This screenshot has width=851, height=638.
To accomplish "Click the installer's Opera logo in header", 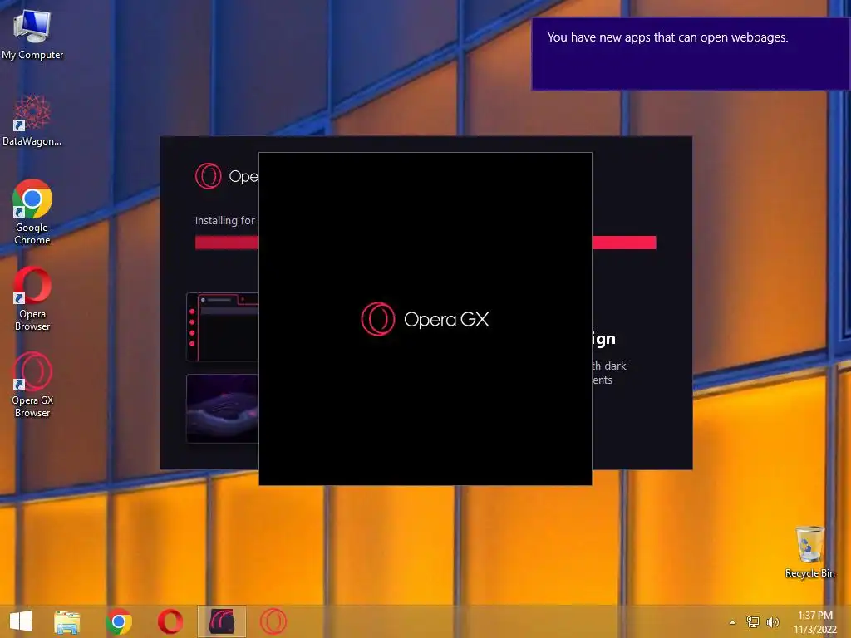I will pyautogui.click(x=209, y=176).
